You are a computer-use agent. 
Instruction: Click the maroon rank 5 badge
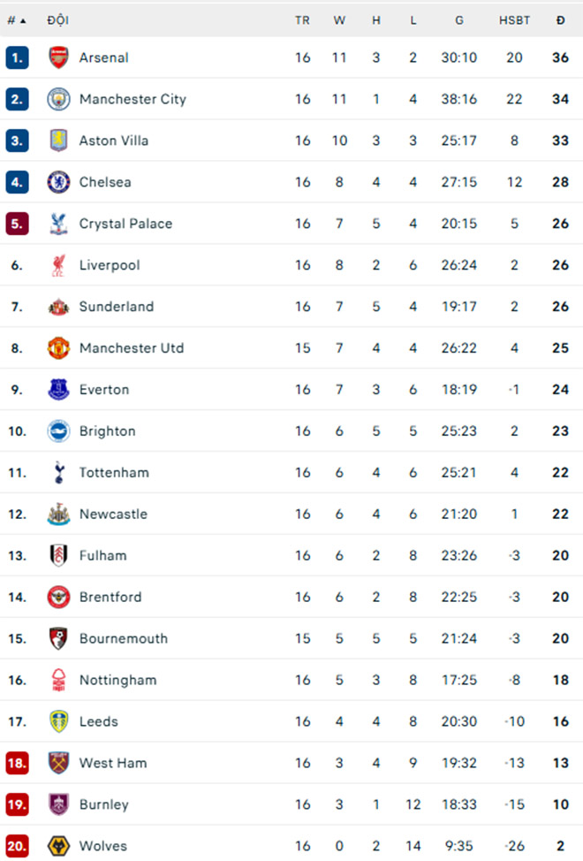17,224
